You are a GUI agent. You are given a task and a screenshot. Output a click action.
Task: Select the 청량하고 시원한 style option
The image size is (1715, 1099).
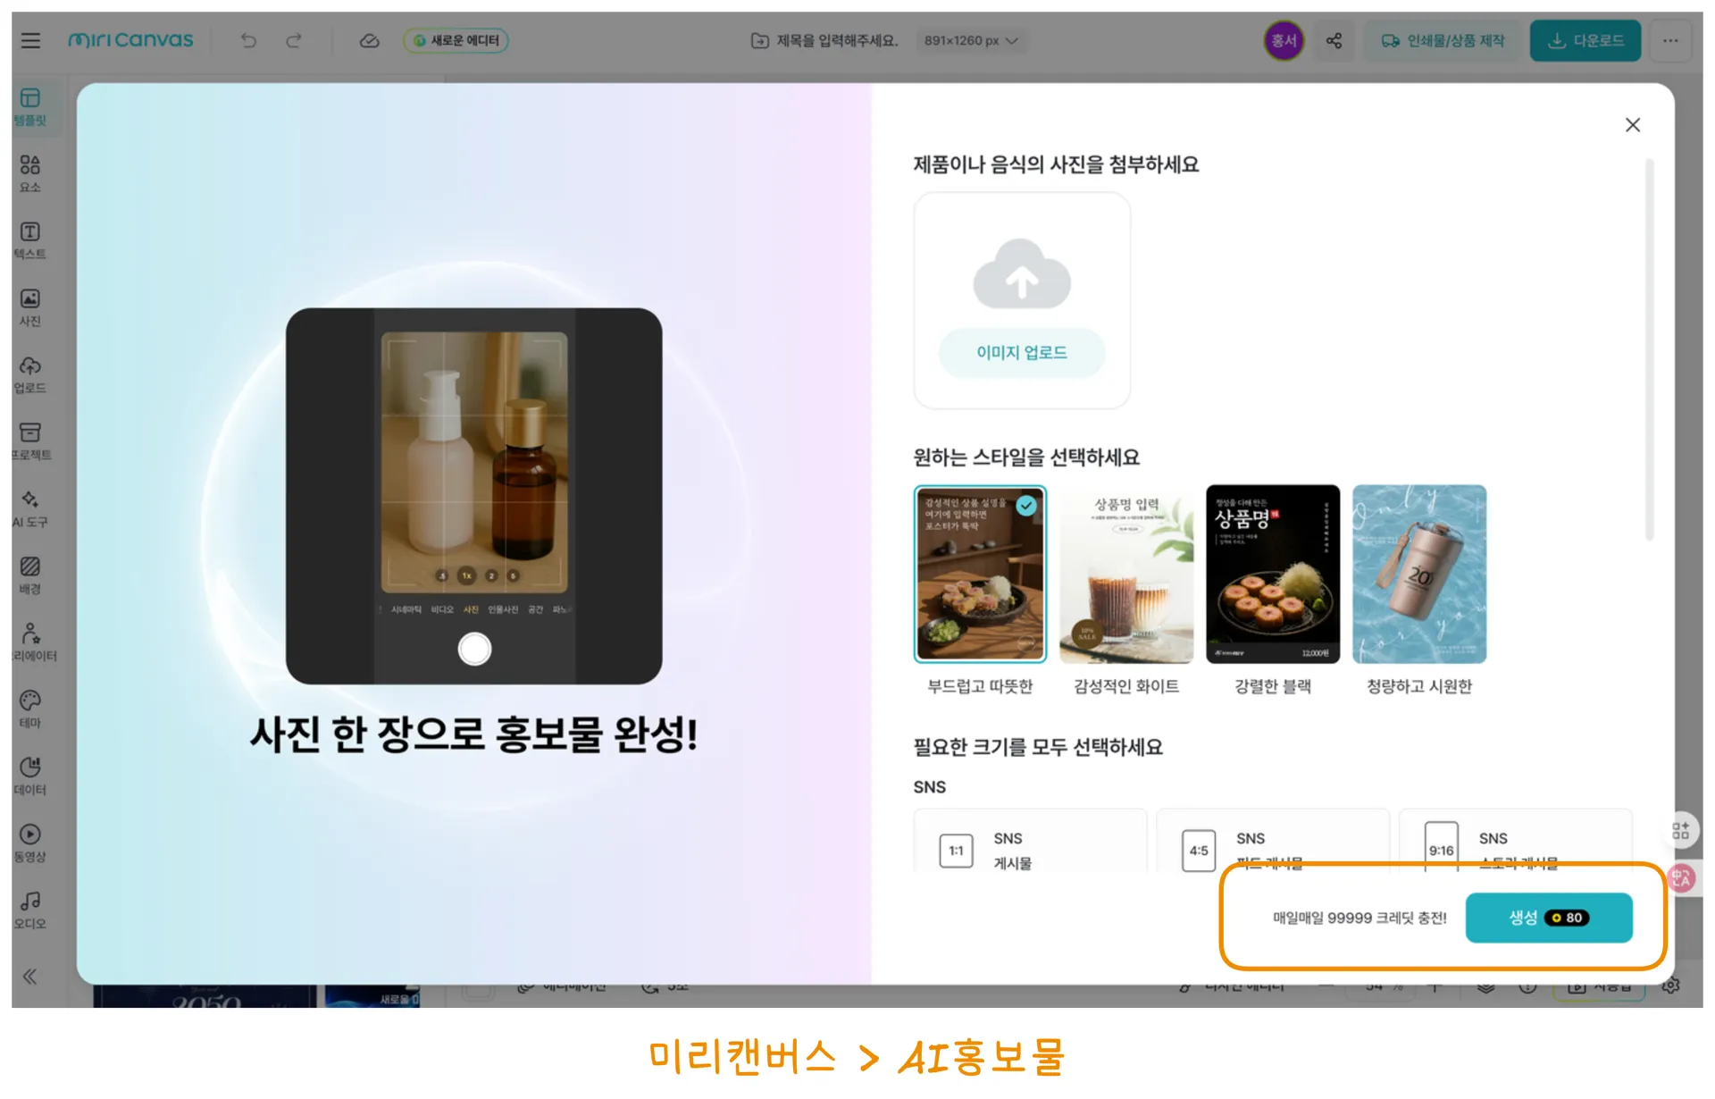(1418, 574)
